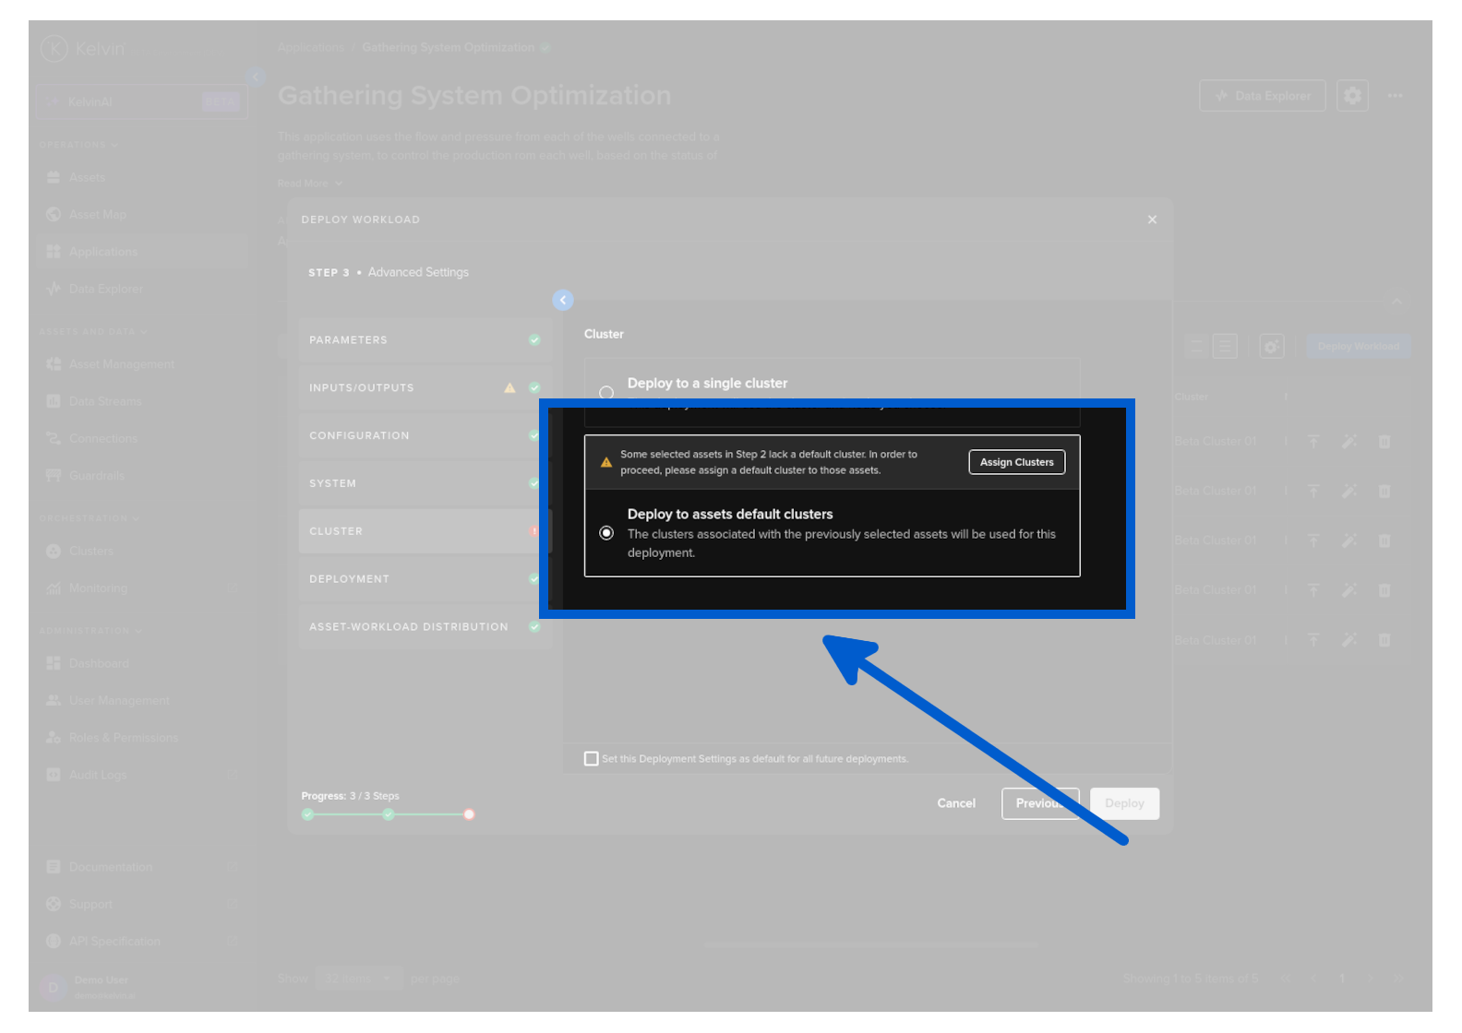The image size is (1462, 1033).
Task: Select Deploy to a single cluster radio
Action: pyautogui.click(x=606, y=393)
